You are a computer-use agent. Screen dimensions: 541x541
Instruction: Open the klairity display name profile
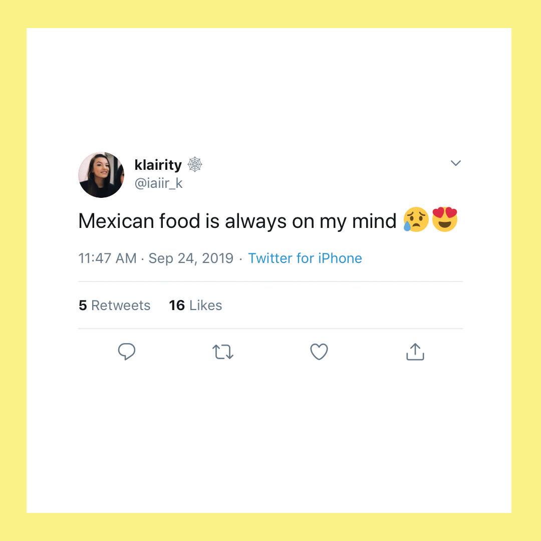[x=158, y=165]
